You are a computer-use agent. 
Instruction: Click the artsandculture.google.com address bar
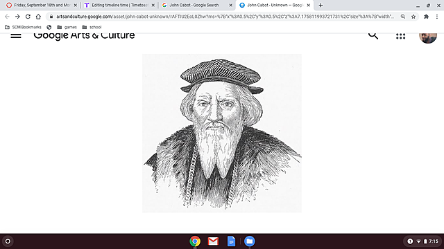225,17
